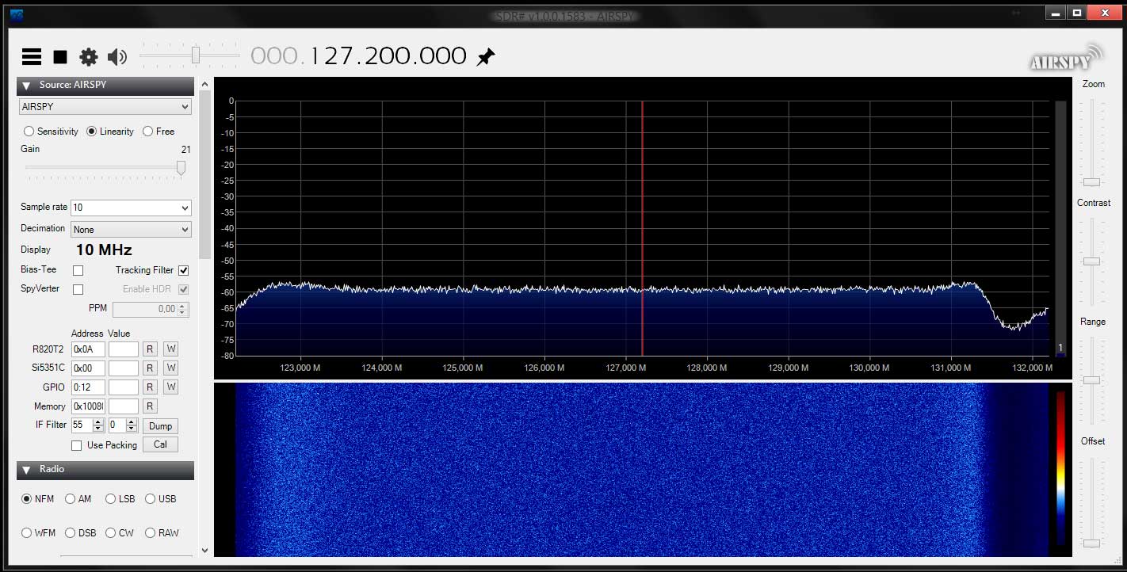
Task: Click the R button for R820T2
Action: pyautogui.click(x=150, y=349)
